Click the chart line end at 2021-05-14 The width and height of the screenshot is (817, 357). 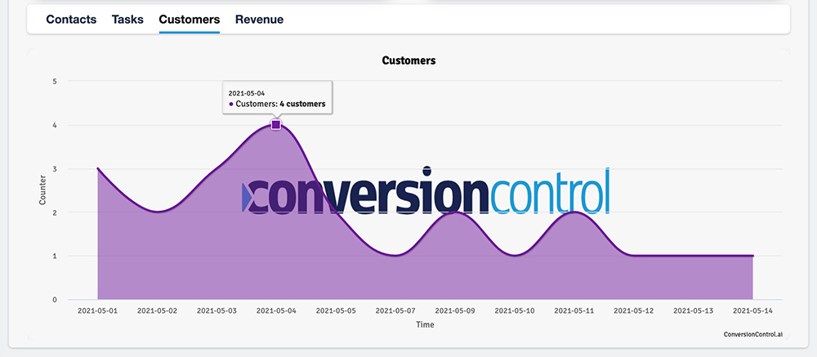(752, 256)
